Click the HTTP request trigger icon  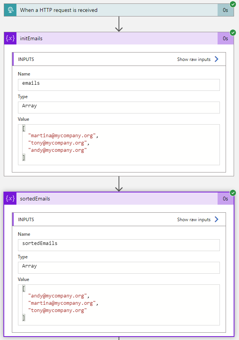click(10, 10)
